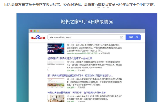166x102 pixels.
Task: Click 百度快照 under the 模型师 result
Action: coord(81,88)
